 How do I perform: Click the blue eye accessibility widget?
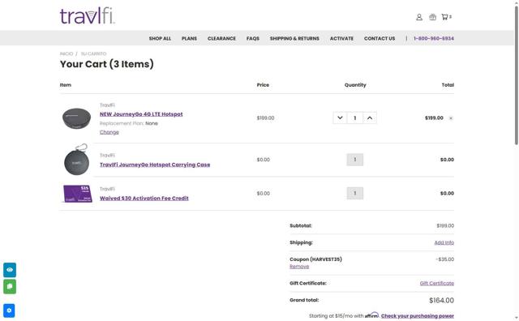tap(10, 270)
